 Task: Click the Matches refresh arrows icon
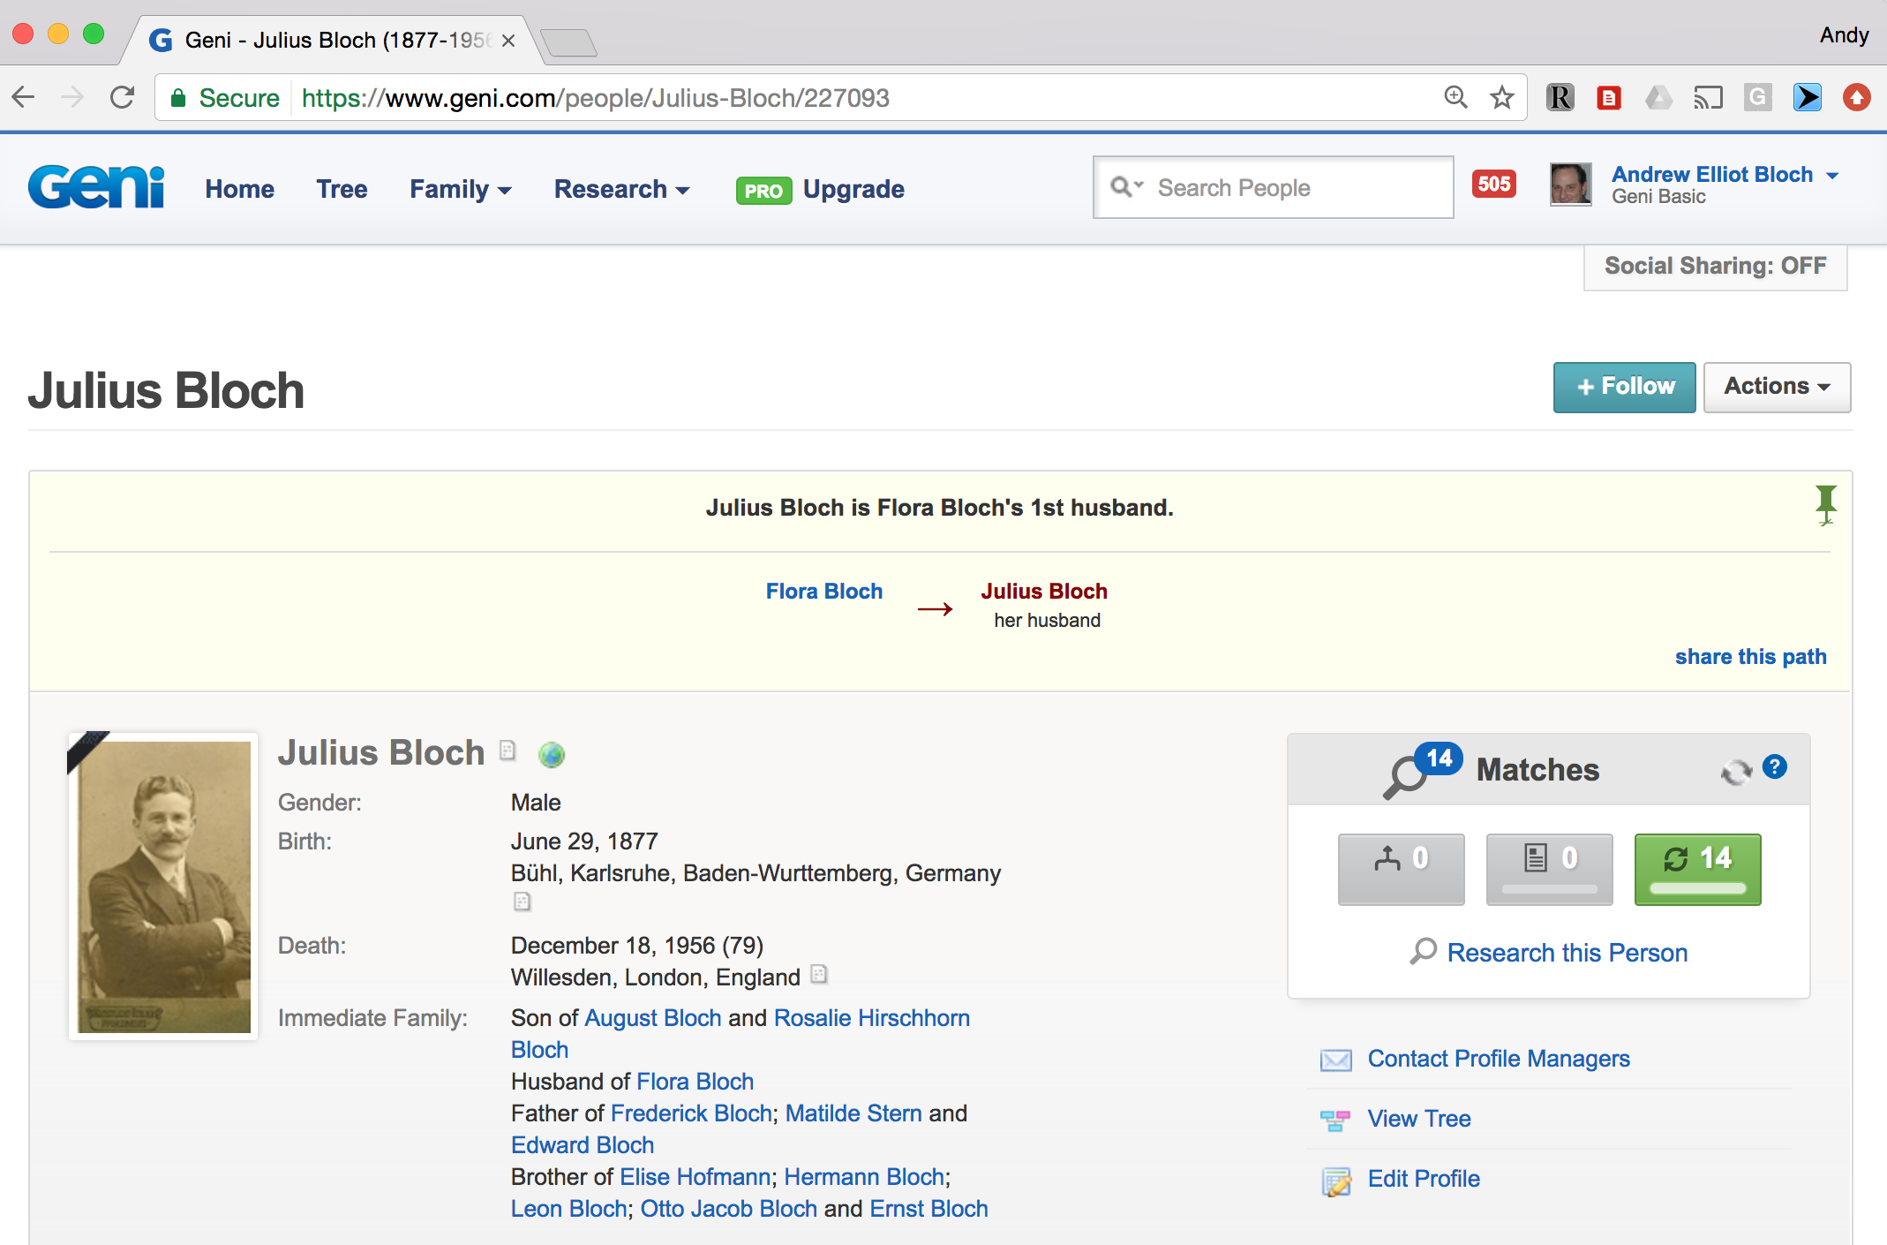(1735, 772)
